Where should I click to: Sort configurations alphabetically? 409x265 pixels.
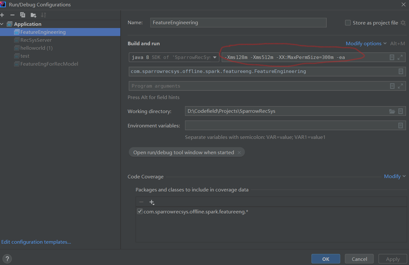click(x=43, y=15)
